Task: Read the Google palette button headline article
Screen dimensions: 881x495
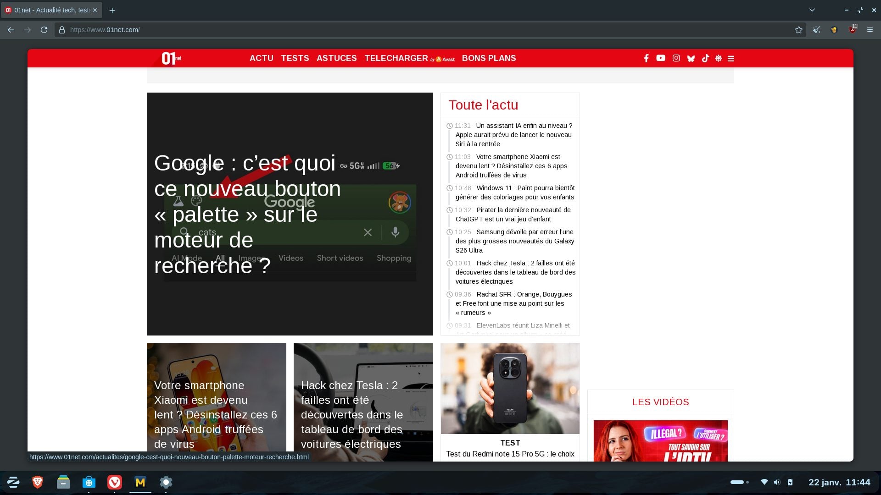Action: (248, 214)
